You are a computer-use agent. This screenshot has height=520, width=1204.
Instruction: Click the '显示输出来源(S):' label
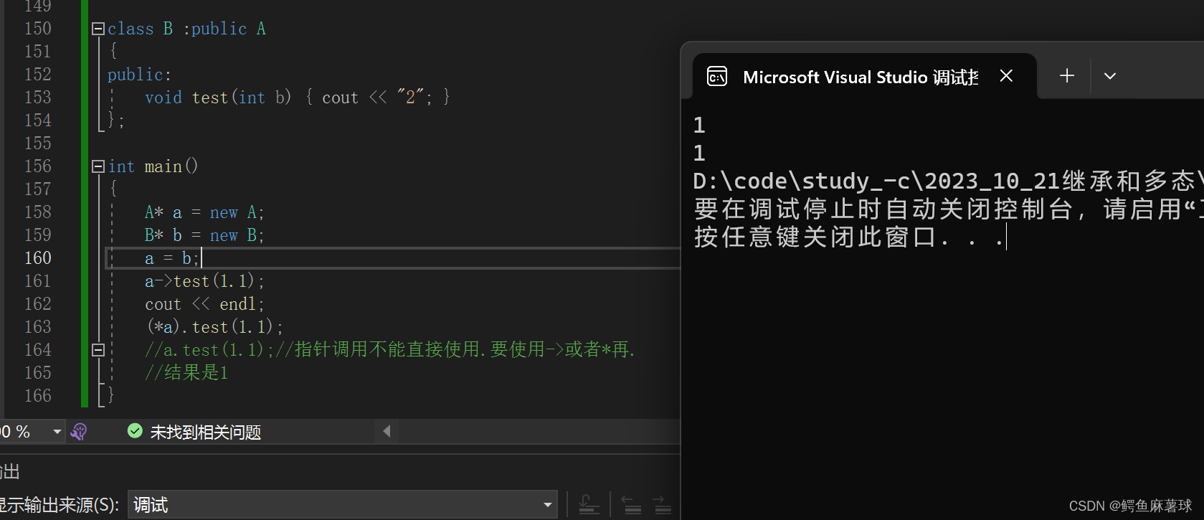[60, 505]
